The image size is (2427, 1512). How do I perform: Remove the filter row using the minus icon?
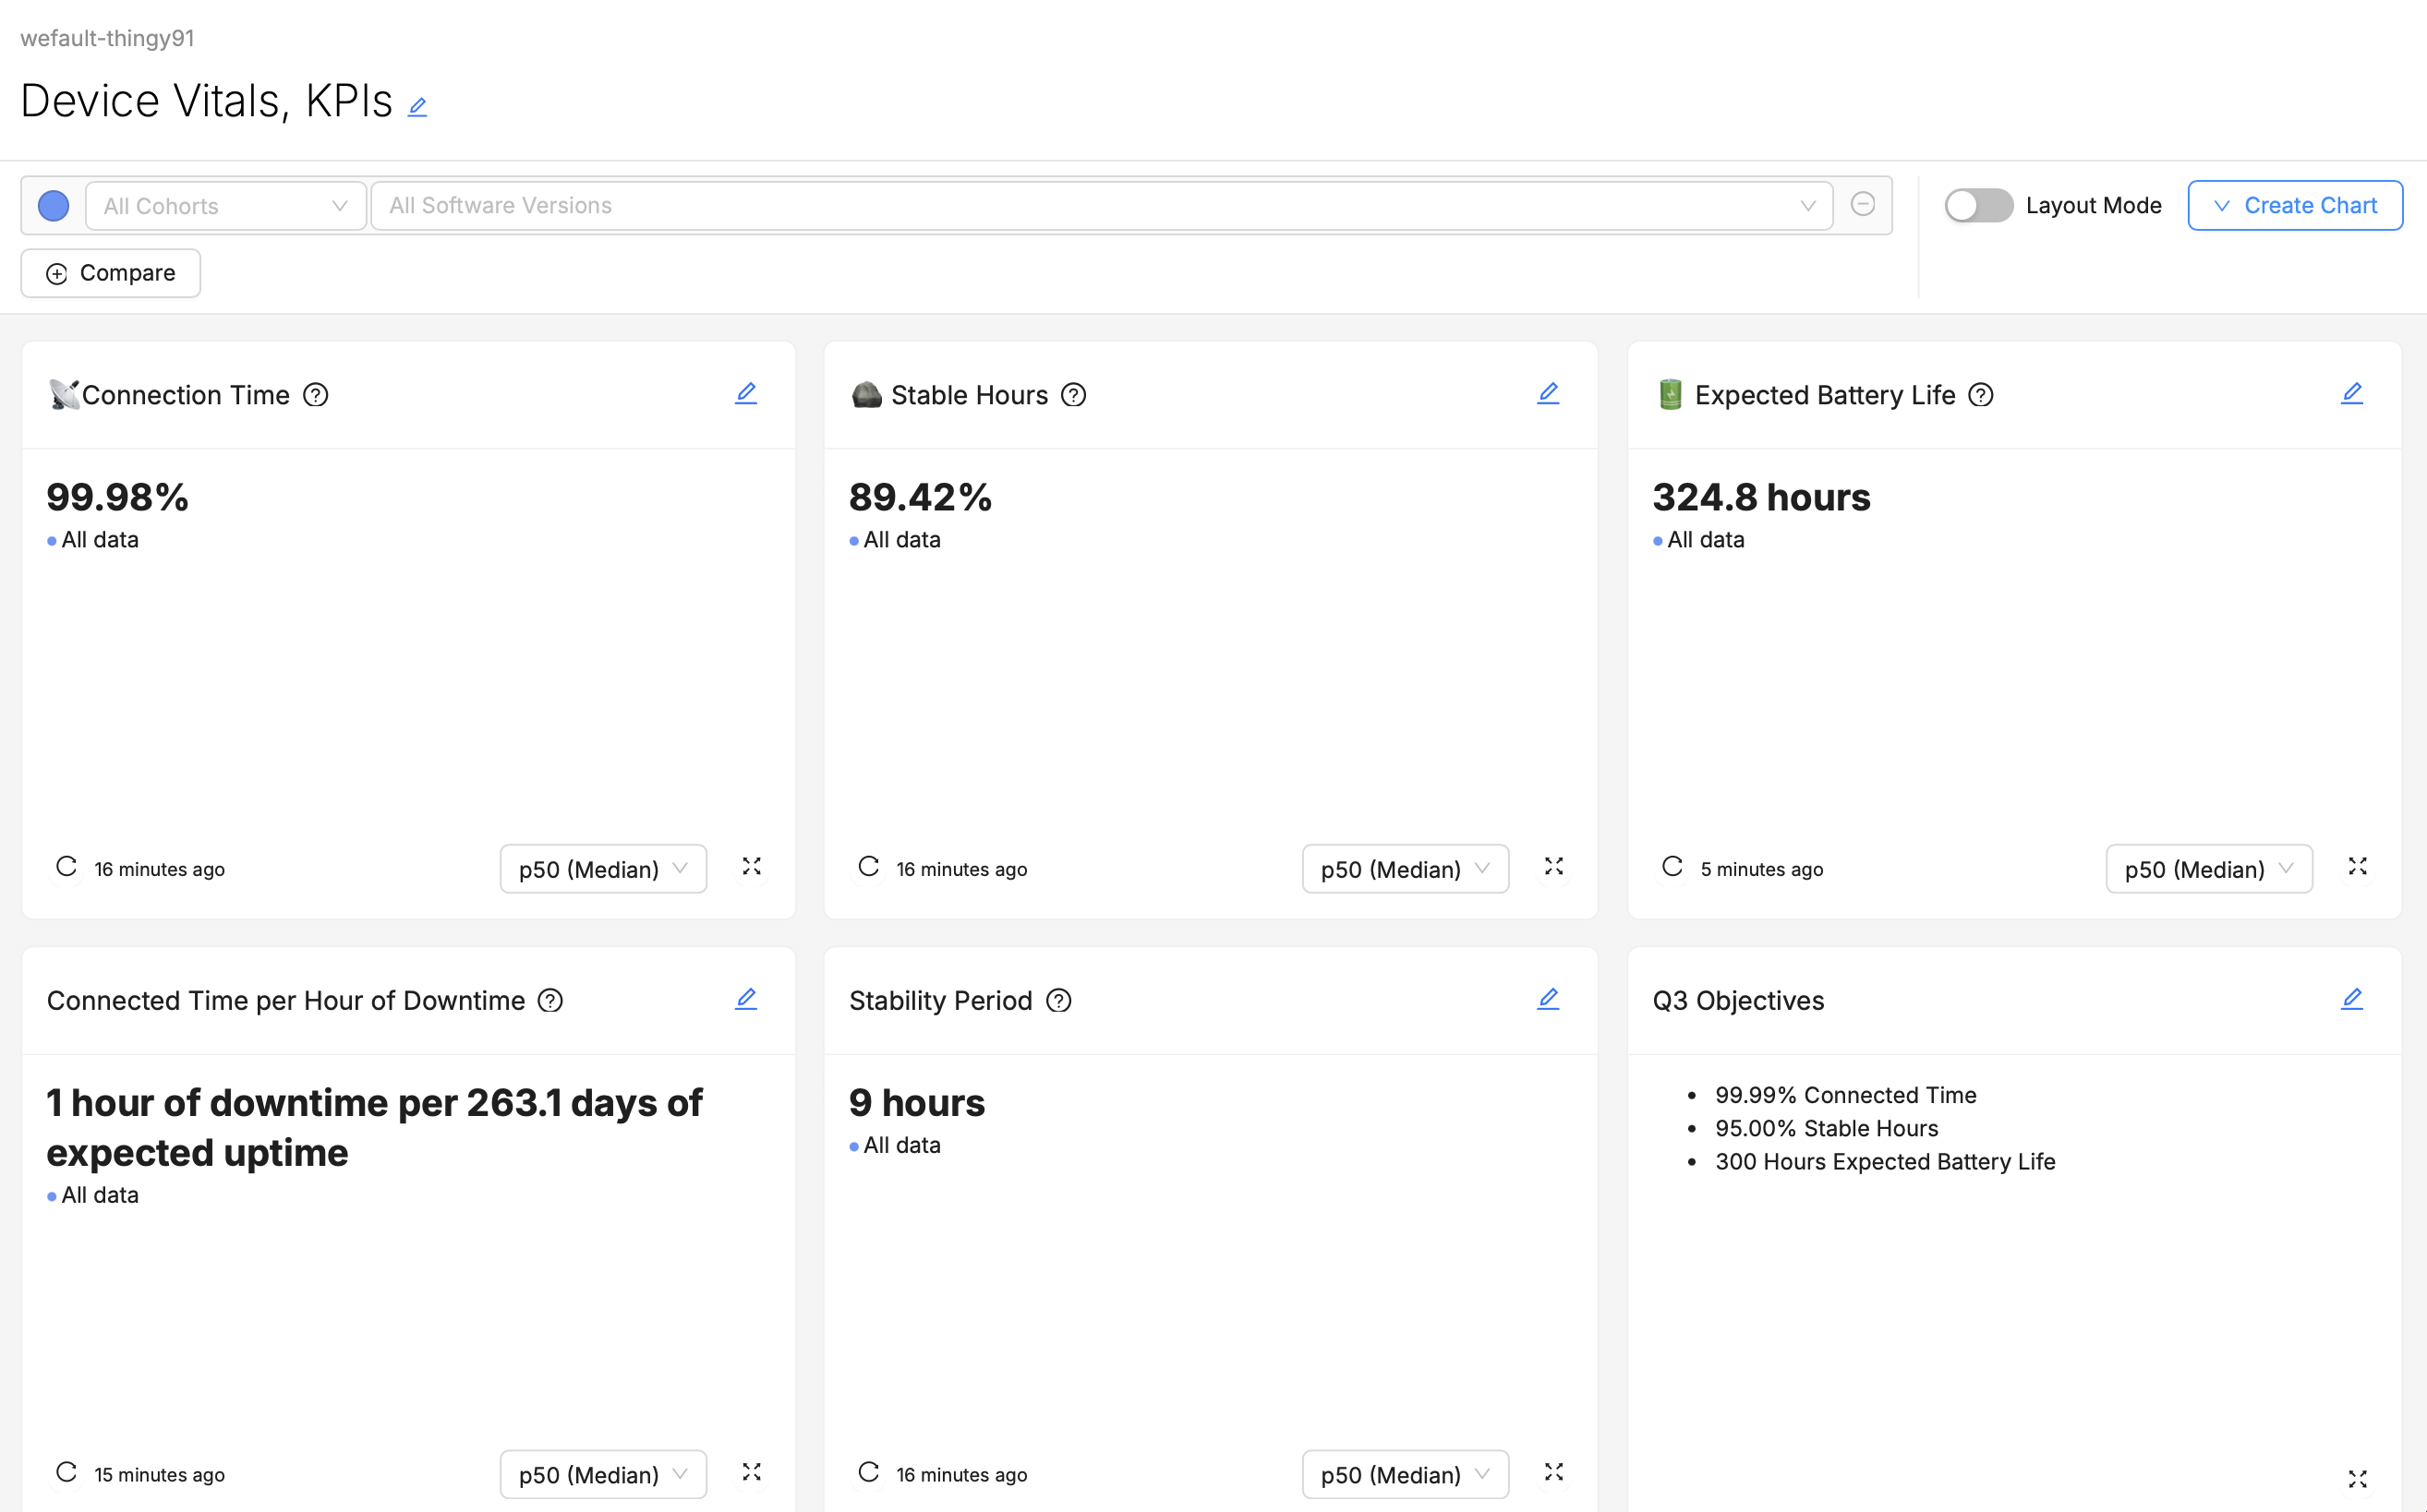(x=1863, y=204)
